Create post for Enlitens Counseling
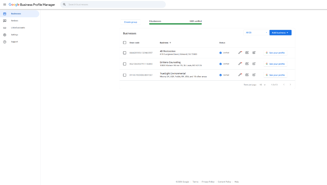This screenshot has width=327, height=185. point(254,63)
